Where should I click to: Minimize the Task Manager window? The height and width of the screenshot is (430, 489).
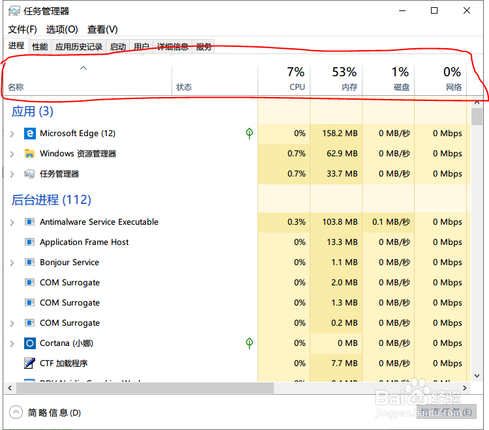coord(402,10)
